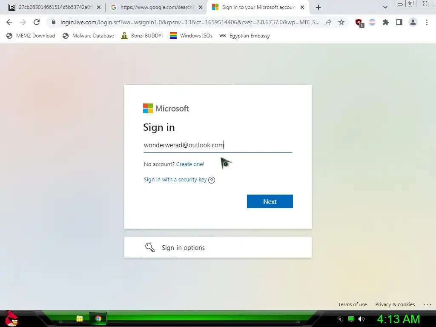Open a new browser tab

pyautogui.click(x=318, y=8)
